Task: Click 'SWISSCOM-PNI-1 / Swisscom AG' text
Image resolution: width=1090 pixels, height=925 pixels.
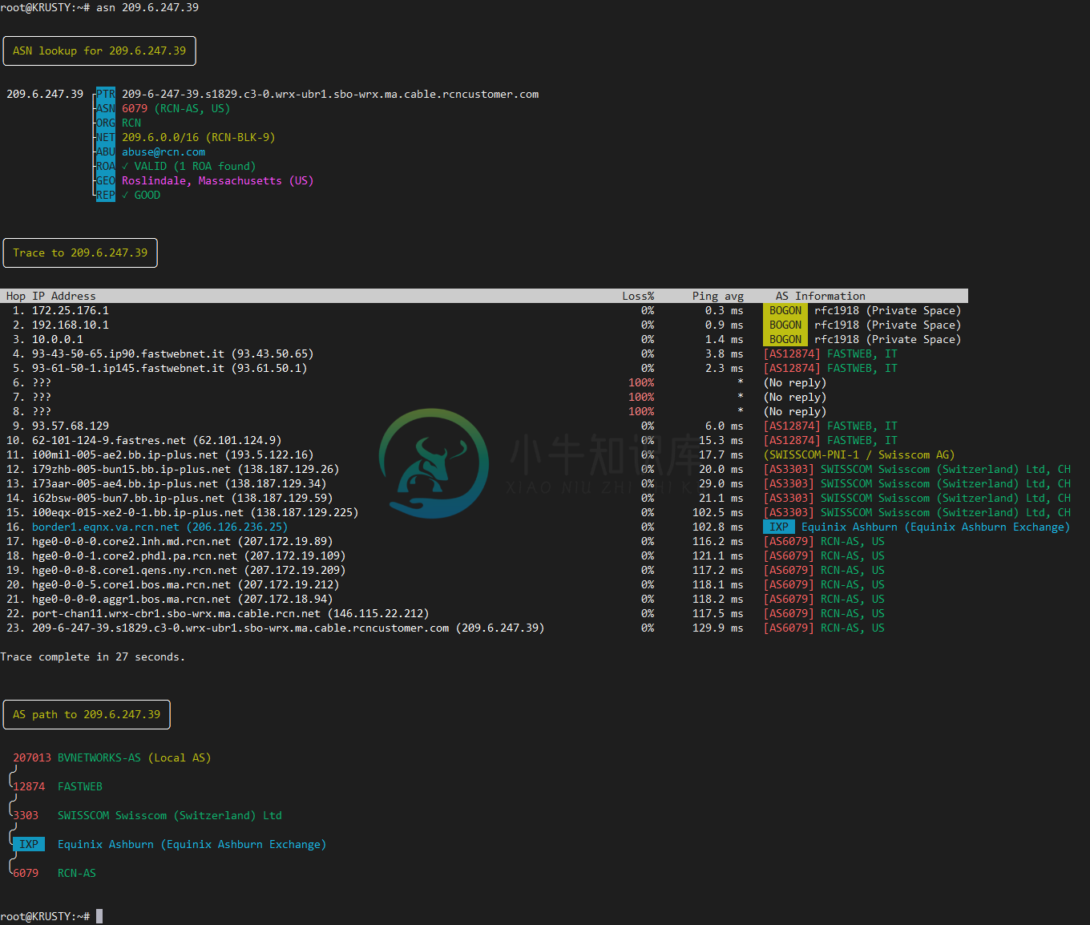Action: click(x=859, y=454)
